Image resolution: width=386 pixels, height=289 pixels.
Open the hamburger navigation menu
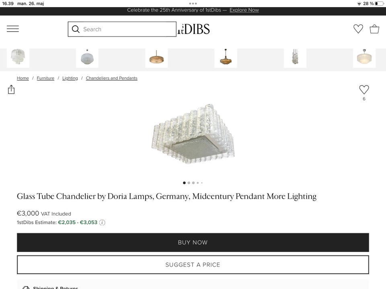coord(13,29)
